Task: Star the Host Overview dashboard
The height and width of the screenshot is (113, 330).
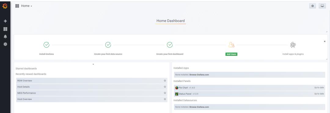Action: pyautogui.click(x=165, y=99)
